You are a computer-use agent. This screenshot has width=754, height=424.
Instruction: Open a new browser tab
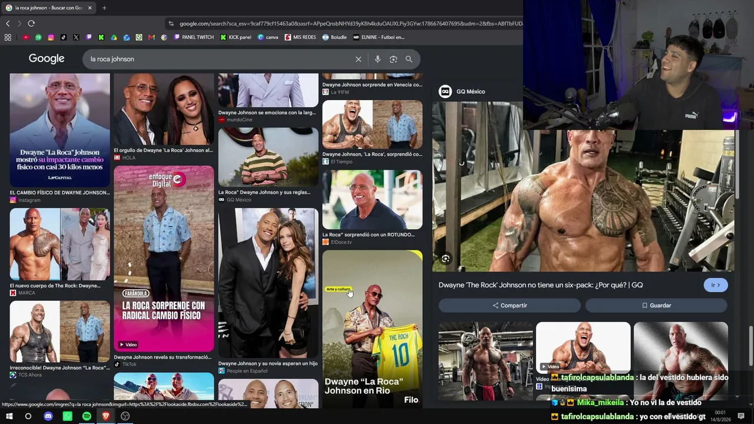(x=104, y=8)
